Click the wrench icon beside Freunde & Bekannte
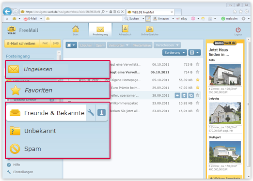Image resolution: width=253 pixels, height=181 pixels. tap(91, 113)
